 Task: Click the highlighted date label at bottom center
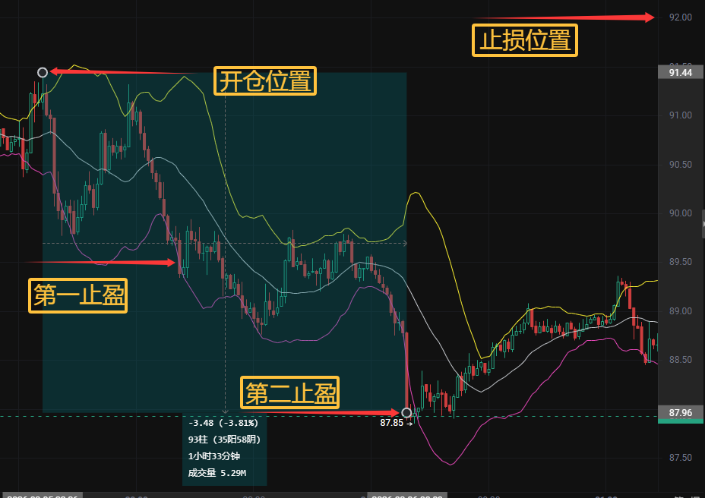pos(406,495)
